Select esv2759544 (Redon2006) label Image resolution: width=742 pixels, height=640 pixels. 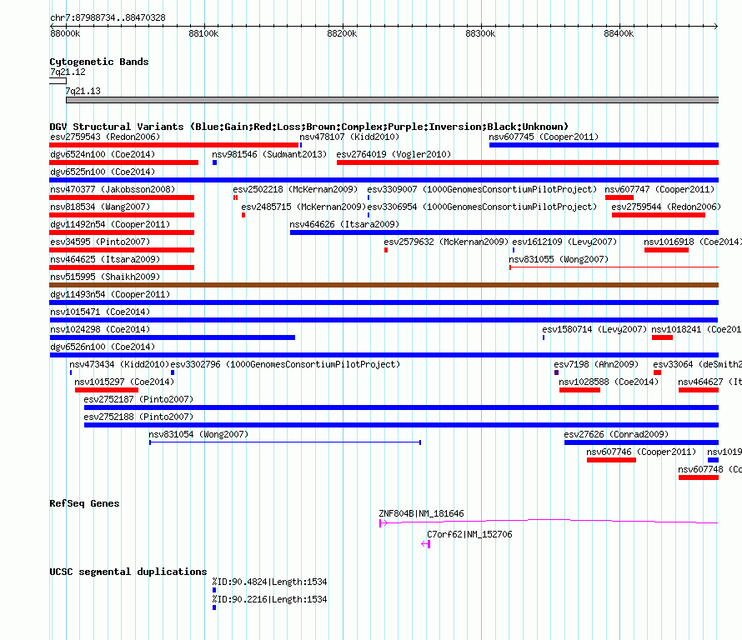click(666, 207)
